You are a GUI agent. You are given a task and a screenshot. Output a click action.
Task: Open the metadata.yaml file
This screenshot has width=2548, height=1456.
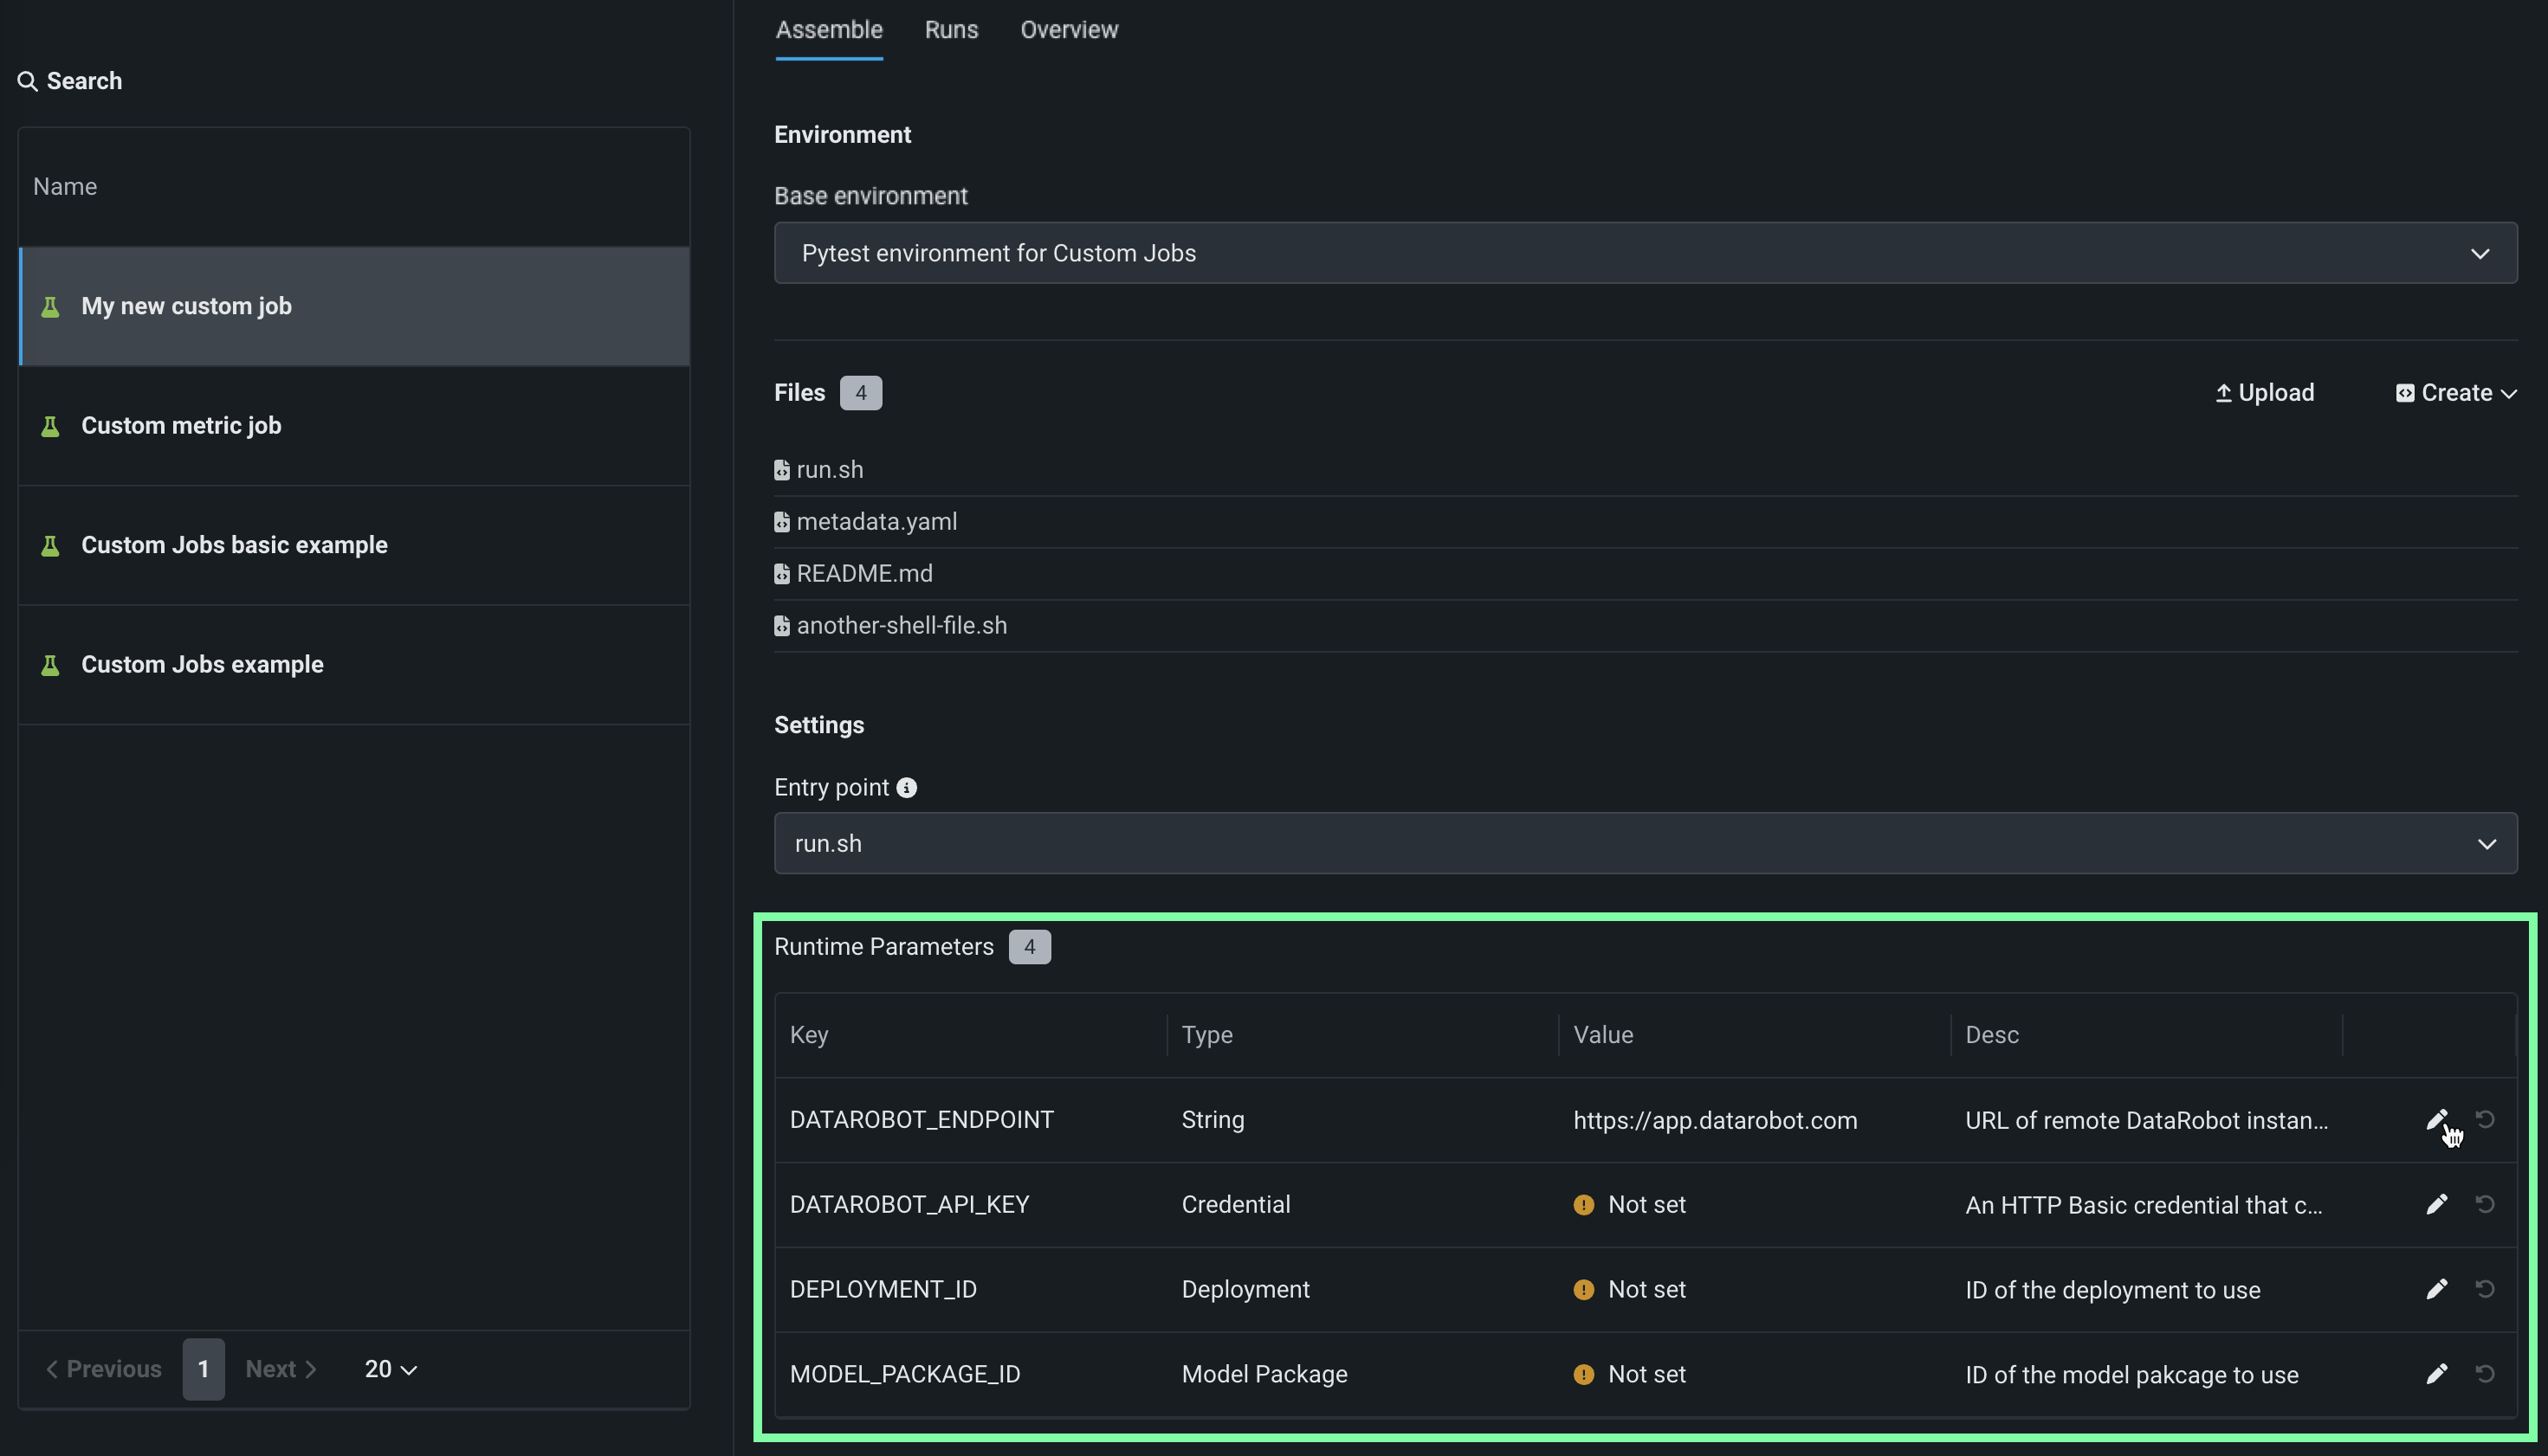(x=876, y=522)
